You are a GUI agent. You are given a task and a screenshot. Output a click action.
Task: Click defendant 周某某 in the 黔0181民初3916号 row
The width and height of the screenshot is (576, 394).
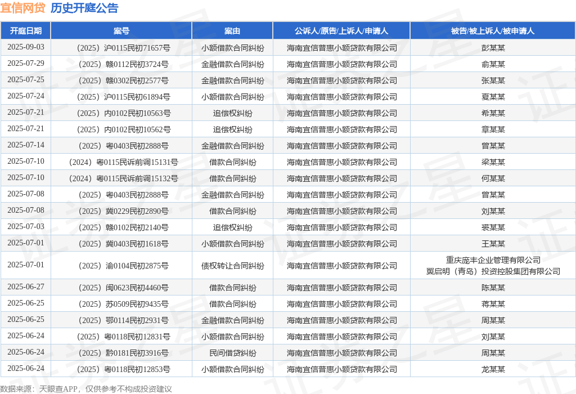(493, 353)
